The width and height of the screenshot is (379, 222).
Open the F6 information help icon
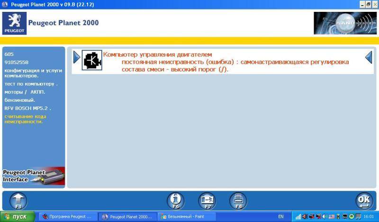coord(176,201)
